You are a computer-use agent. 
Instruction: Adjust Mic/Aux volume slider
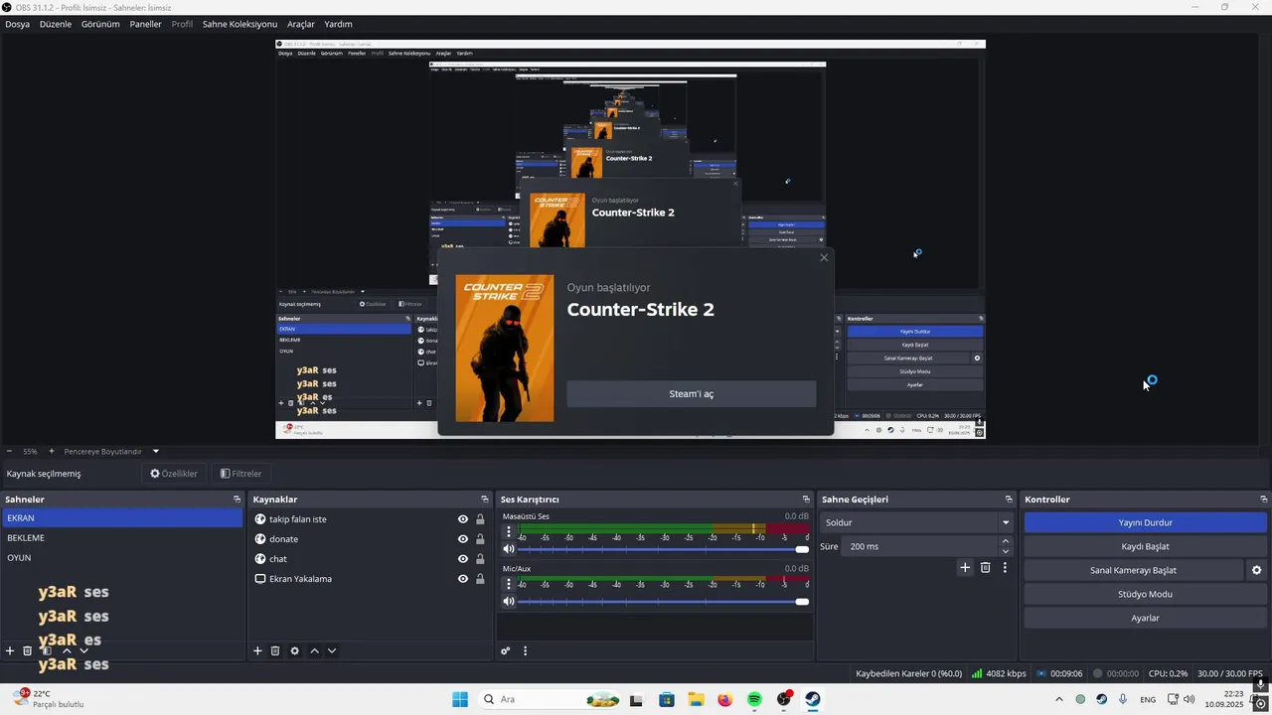pos(663,602)
